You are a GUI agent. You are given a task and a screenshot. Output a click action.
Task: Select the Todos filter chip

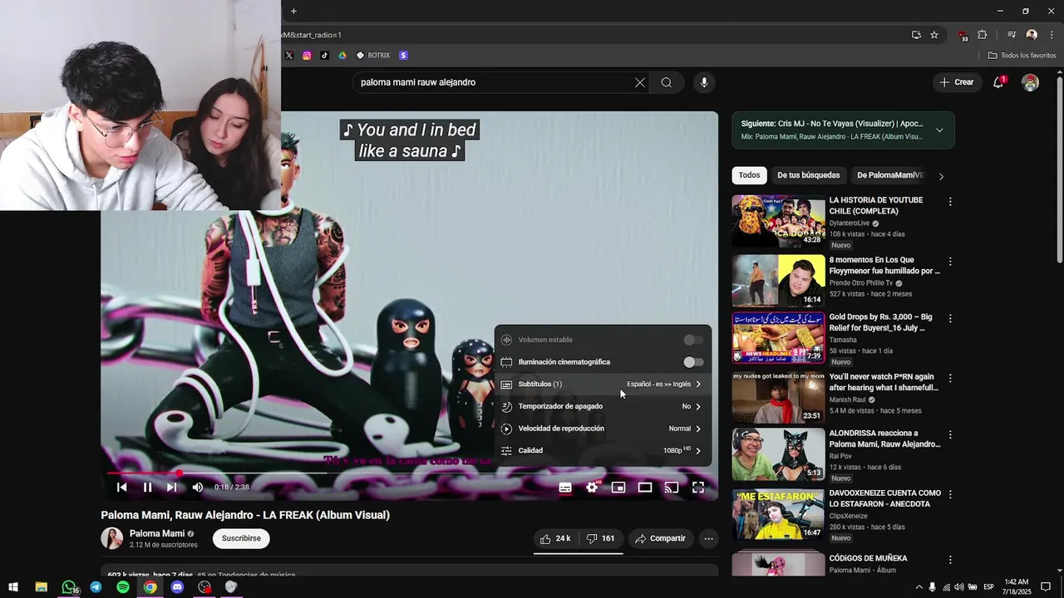[x=749, y=175]
